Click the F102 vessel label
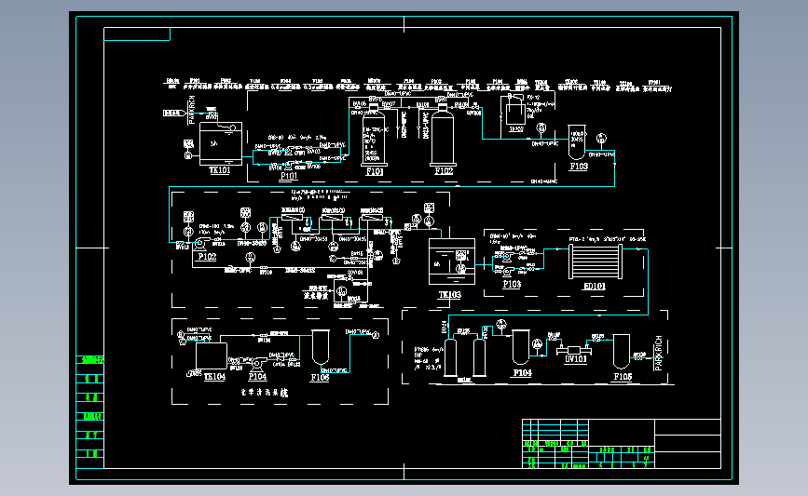The image size is (808, 496). click(x=444, y=171)
